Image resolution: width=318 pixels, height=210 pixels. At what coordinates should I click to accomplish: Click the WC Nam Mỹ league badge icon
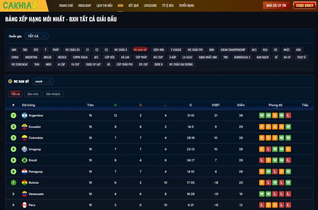[x=10, y=81]
